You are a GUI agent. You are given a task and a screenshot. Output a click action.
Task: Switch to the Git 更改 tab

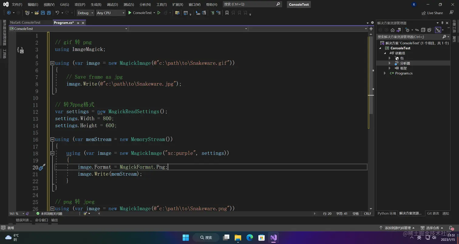(433, 213)
